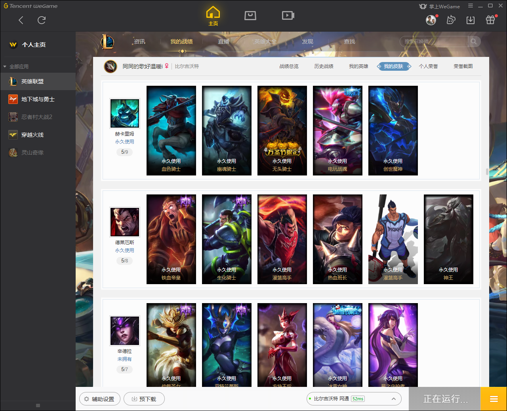Switch to the 查找 tab
507x411 pixels.
click(x=349, y=41)
